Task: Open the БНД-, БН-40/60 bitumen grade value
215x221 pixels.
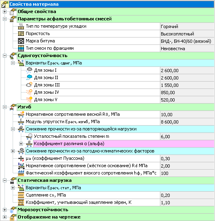Action: (187, 41)
